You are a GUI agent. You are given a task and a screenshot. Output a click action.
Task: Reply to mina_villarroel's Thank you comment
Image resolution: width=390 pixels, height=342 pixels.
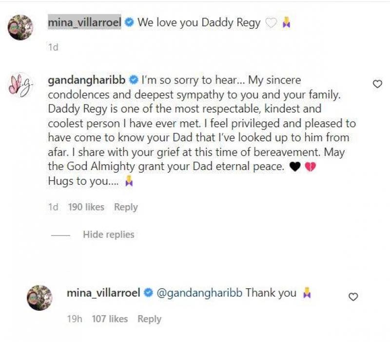149,319
